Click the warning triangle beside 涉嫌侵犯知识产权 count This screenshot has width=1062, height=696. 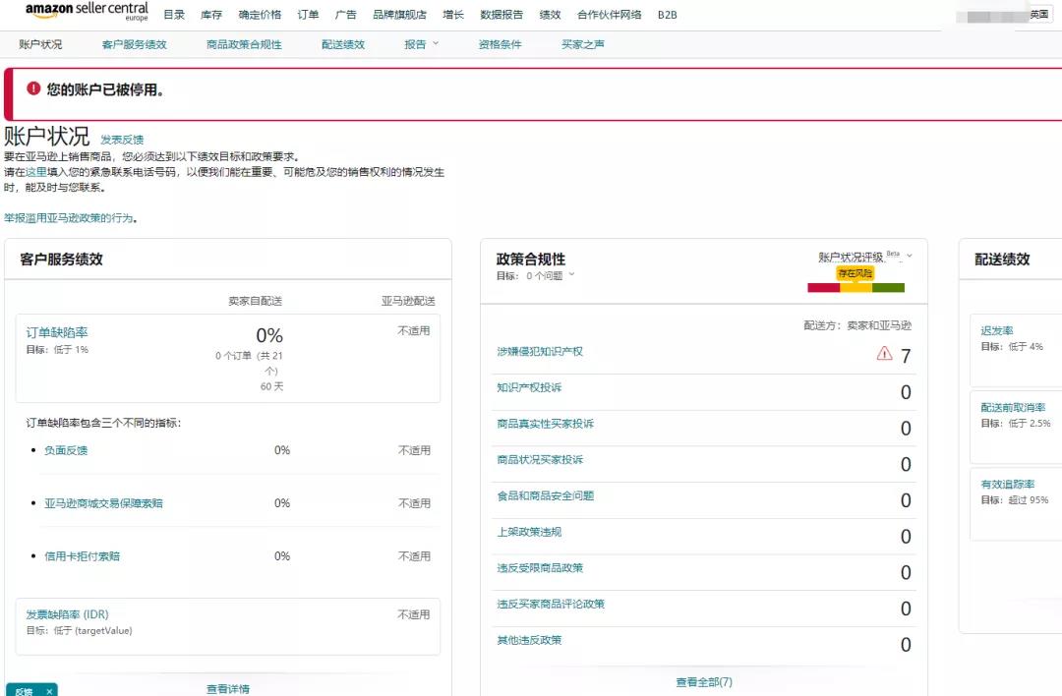tap(884, 355)
